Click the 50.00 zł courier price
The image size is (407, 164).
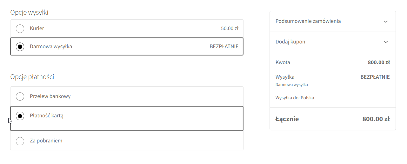[230, 29]
